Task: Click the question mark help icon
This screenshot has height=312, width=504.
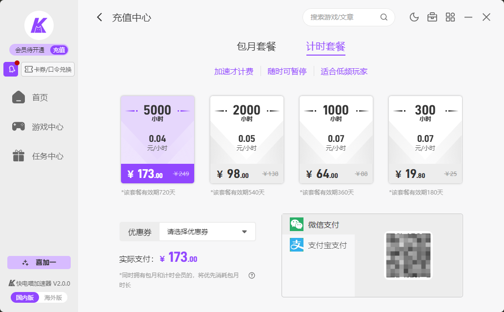Action: (x=252, y=275)
